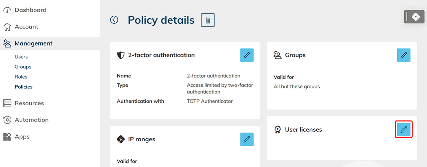Collapse the Management section in sidebar
The width and height of the screenshot is (427, 167).
[33, 43]
